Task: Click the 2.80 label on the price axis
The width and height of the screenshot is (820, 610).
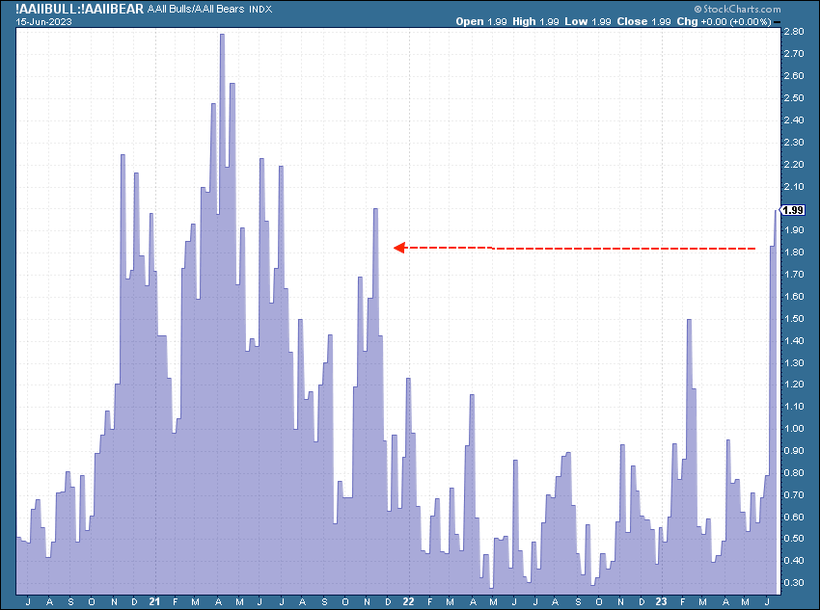Action: (x=793, y=32)
